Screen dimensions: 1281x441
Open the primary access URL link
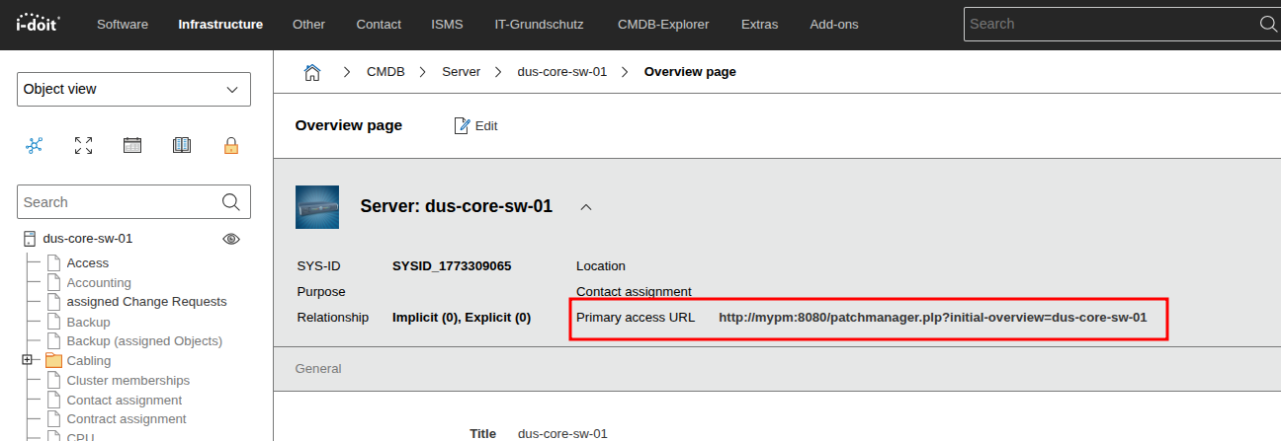932,318
